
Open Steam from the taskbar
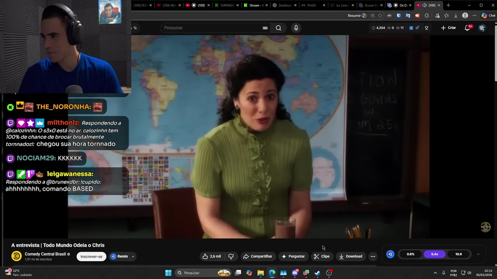pos(317,273)
